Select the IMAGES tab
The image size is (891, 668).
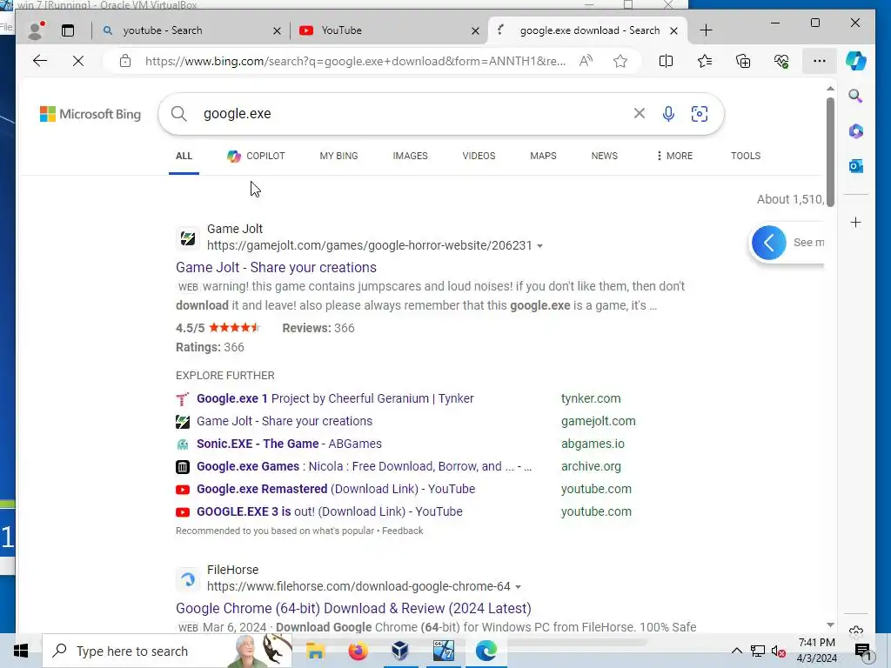click(411, 156)
